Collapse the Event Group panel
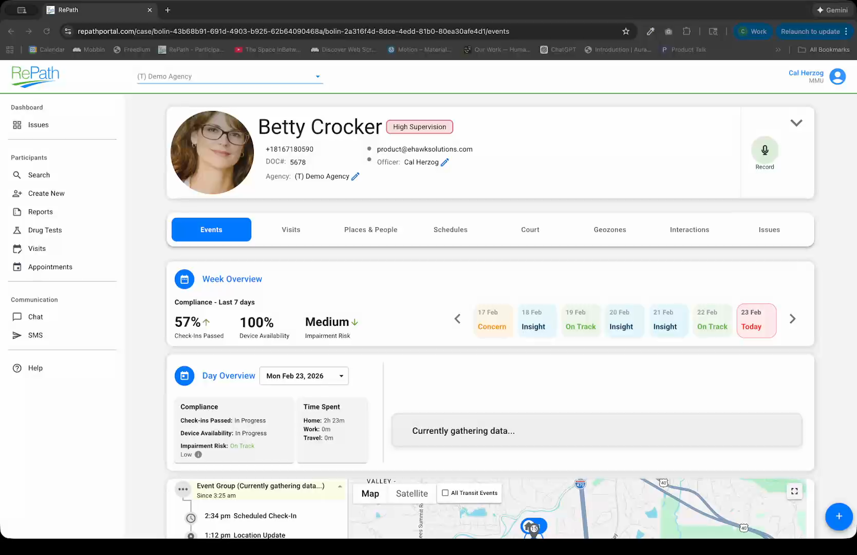Viewport: 857px width, 555px height. click(340, 486)
